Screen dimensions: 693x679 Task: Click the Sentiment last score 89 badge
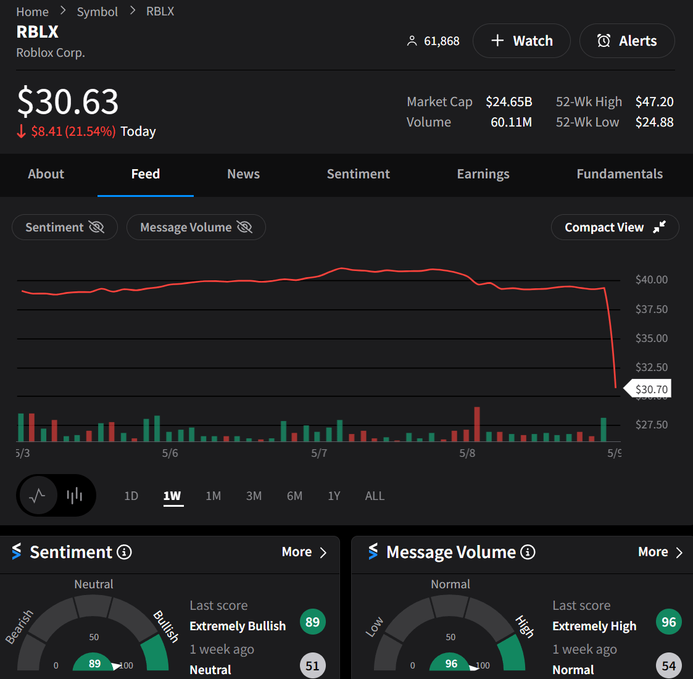(x=312, y=622)
